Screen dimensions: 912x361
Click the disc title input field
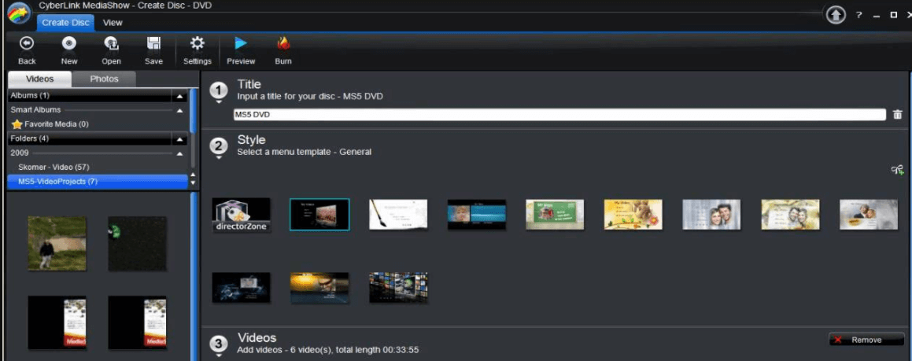coord(559,115)
